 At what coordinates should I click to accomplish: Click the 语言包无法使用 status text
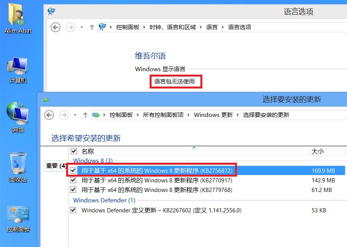click(174, 82)
